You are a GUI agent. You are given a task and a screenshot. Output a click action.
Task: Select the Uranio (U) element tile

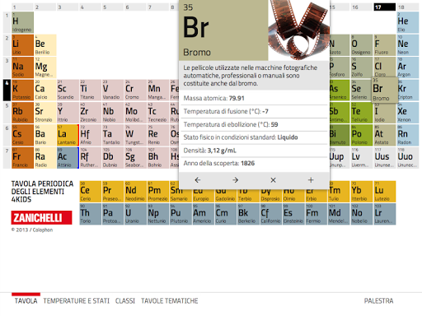pos(136,214)
